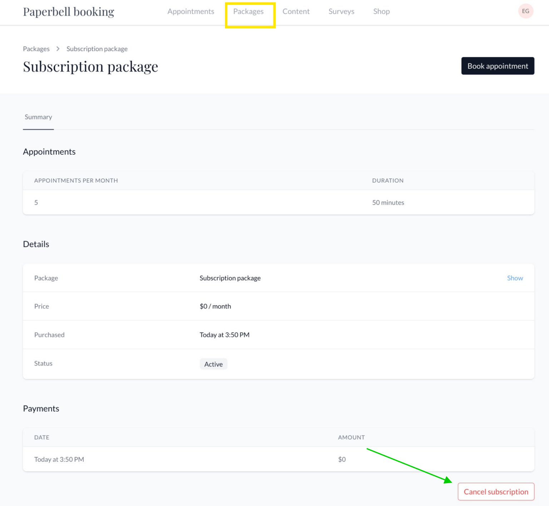Switch to the Summary tab
The image size is (549, 506).
pos(38,117)
